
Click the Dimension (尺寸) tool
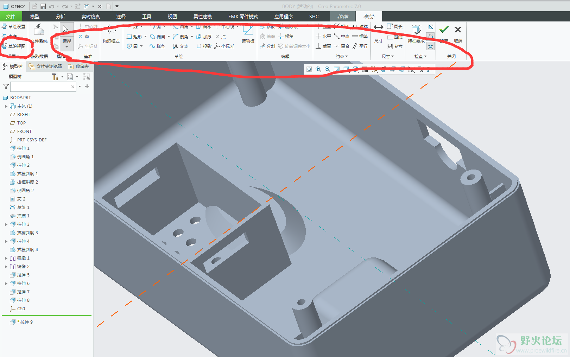[379, 34]
